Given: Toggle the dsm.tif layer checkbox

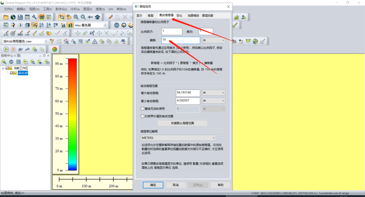Looking at the screenshot, I should (x=11, y=73).
